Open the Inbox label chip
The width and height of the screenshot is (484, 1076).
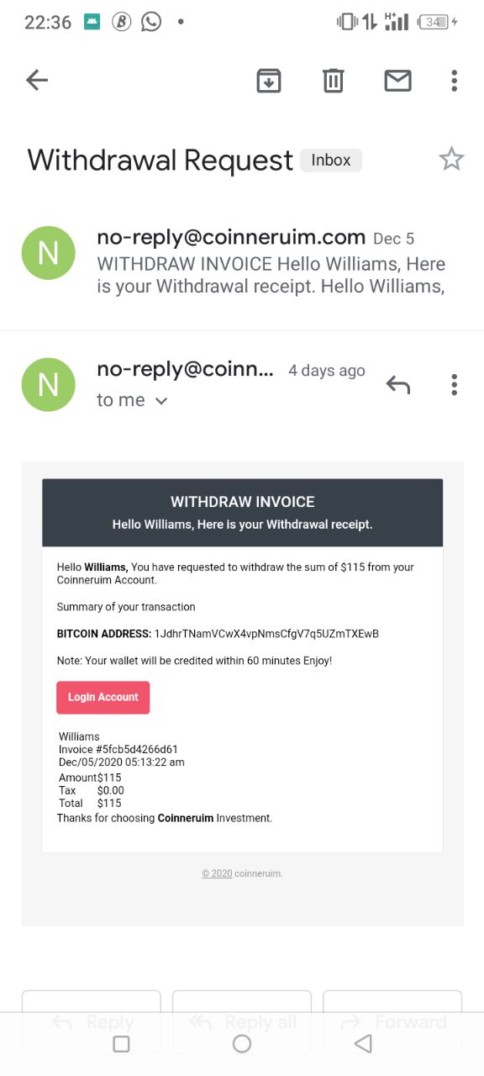(x=331, y=160)
